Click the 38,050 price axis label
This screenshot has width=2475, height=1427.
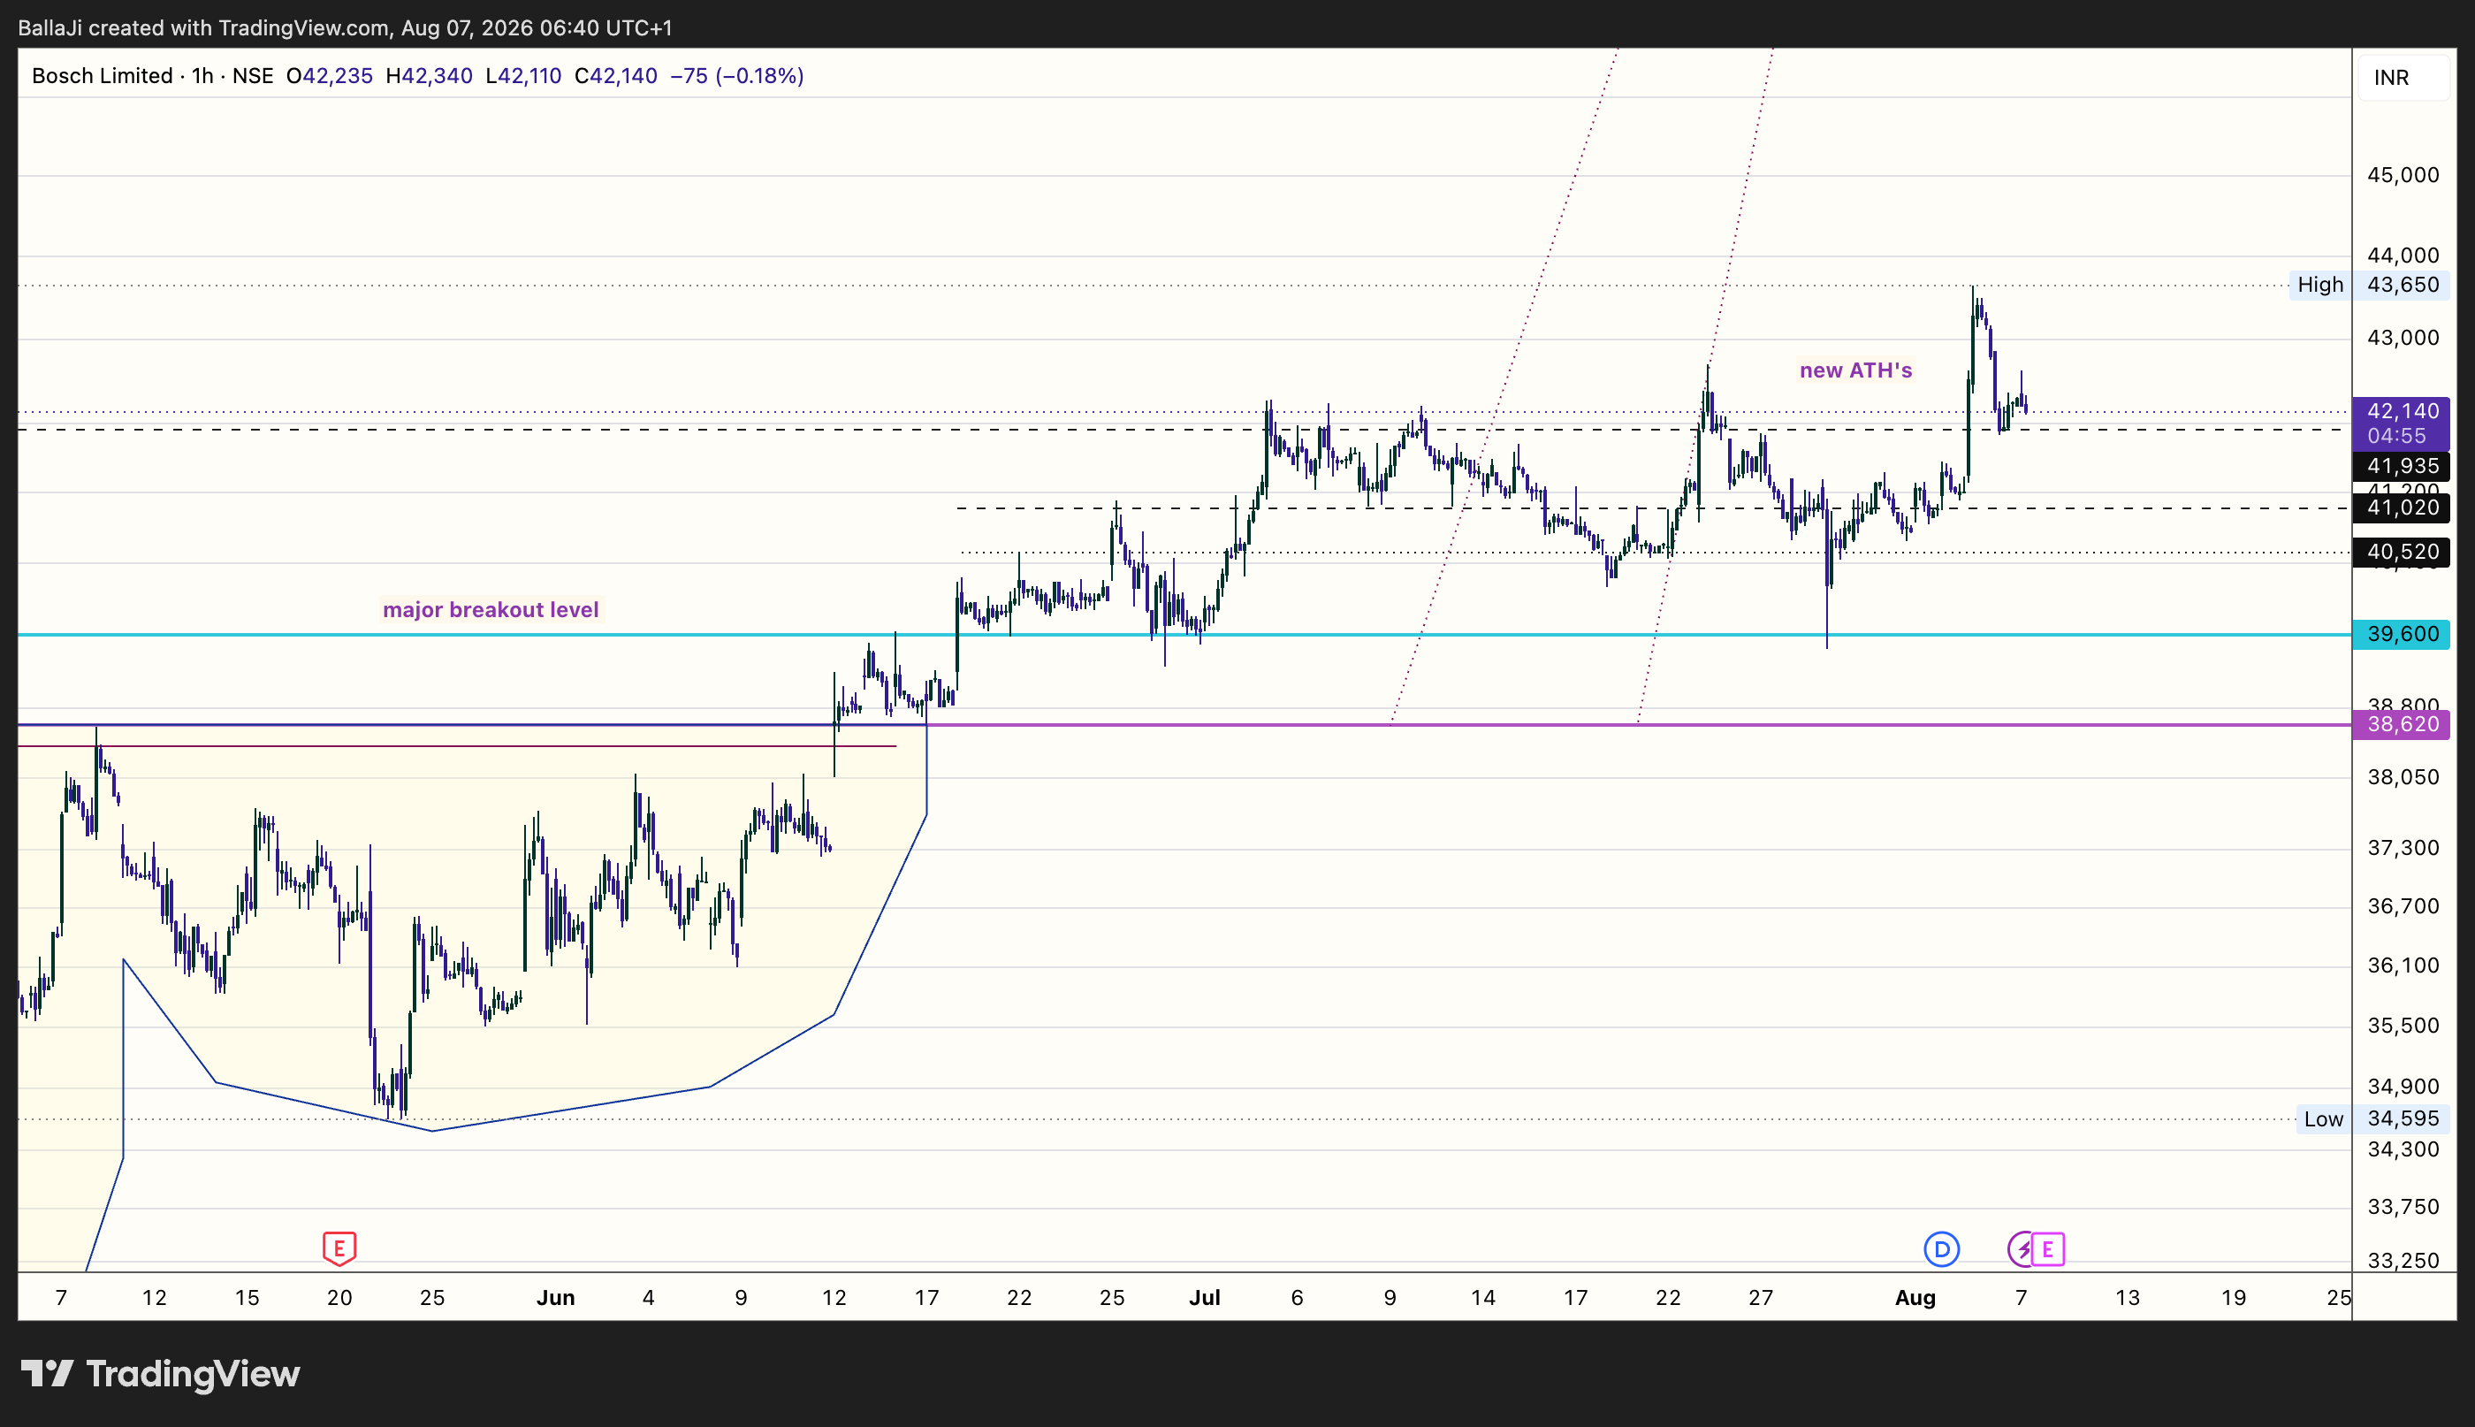pos(2403,777)
